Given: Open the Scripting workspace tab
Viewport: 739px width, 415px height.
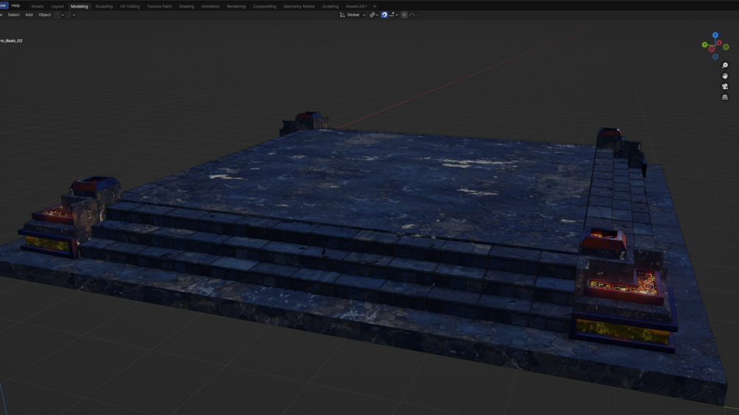Looking at the screenshot, I should pos(330,7).
